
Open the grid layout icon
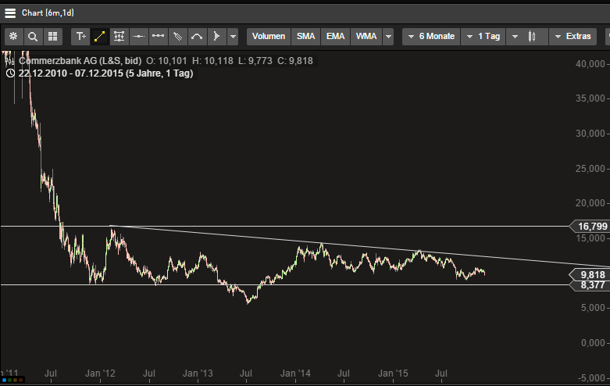pos(52,37)
